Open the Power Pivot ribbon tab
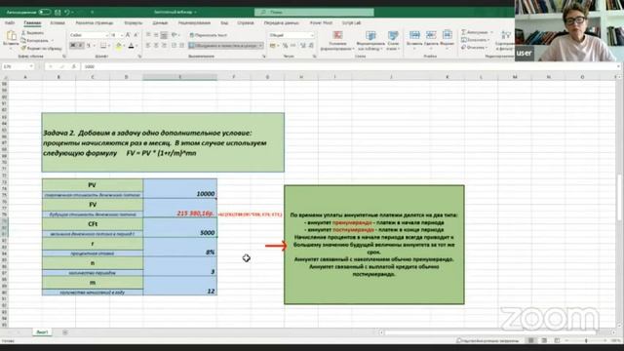Screen dimensions: 624x351 (x=321, y=23)
